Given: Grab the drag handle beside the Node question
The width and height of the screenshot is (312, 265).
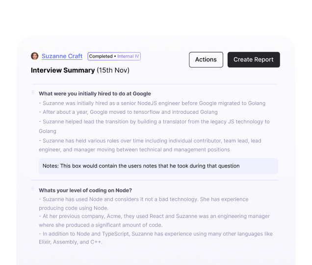Looking at the screenshot, I should coord(33,189).
